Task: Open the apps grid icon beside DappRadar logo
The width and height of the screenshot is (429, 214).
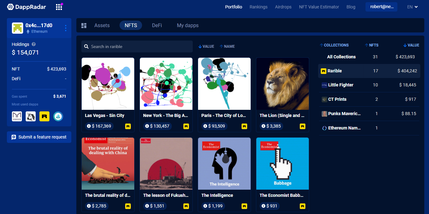Action: (x=59, y=7)
